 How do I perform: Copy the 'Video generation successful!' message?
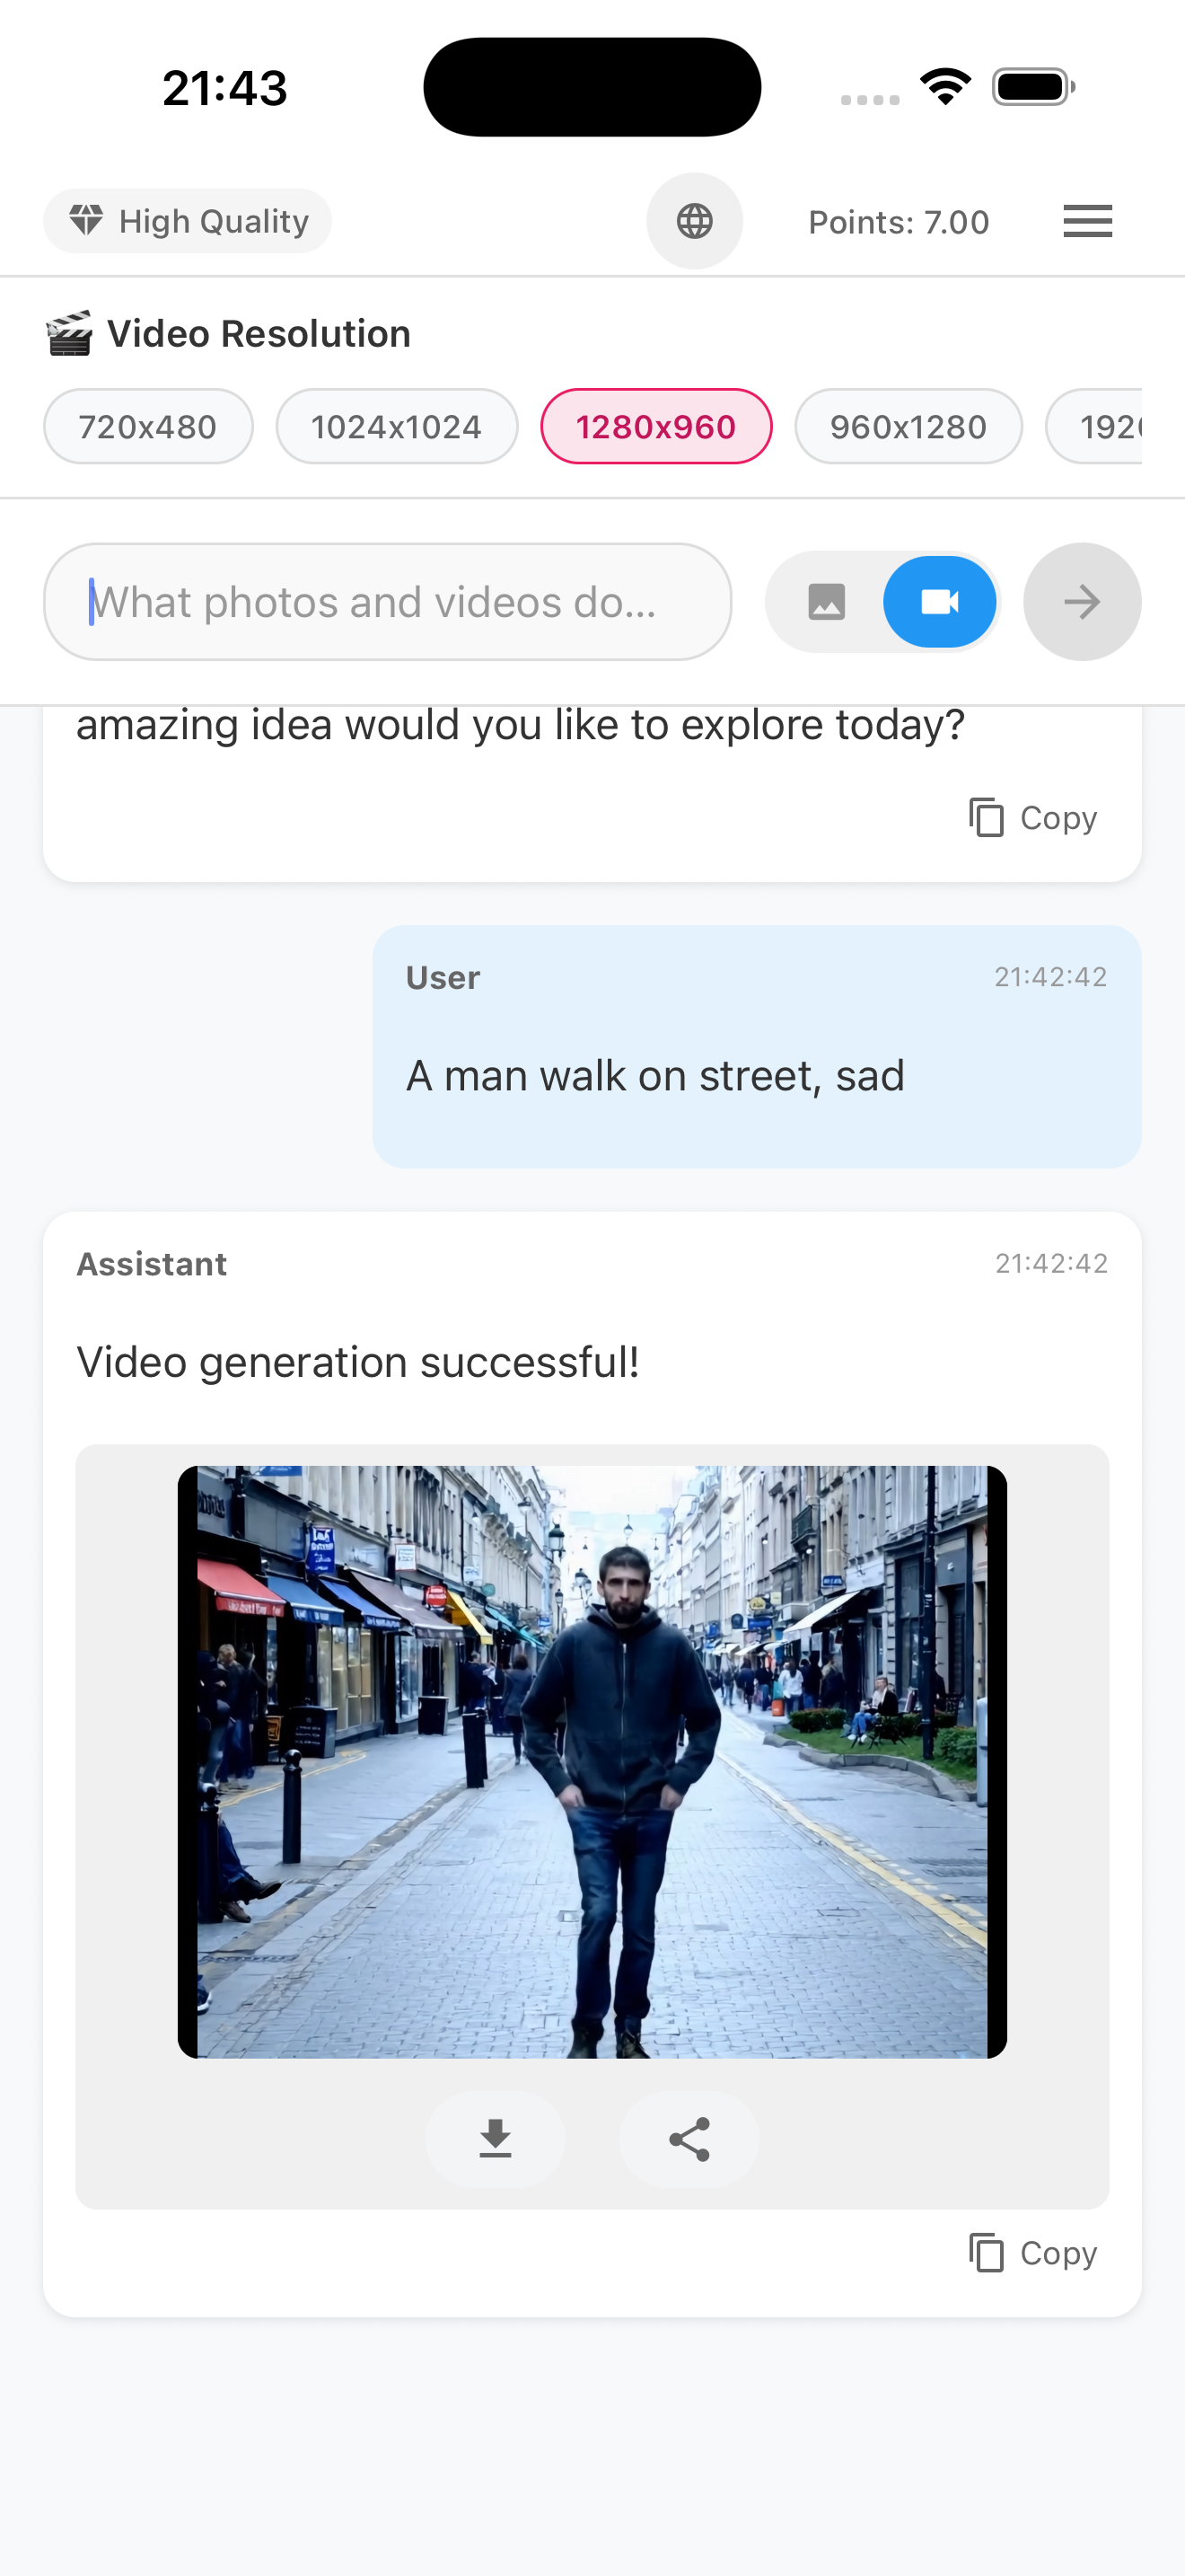[x=1033, y=2253]
